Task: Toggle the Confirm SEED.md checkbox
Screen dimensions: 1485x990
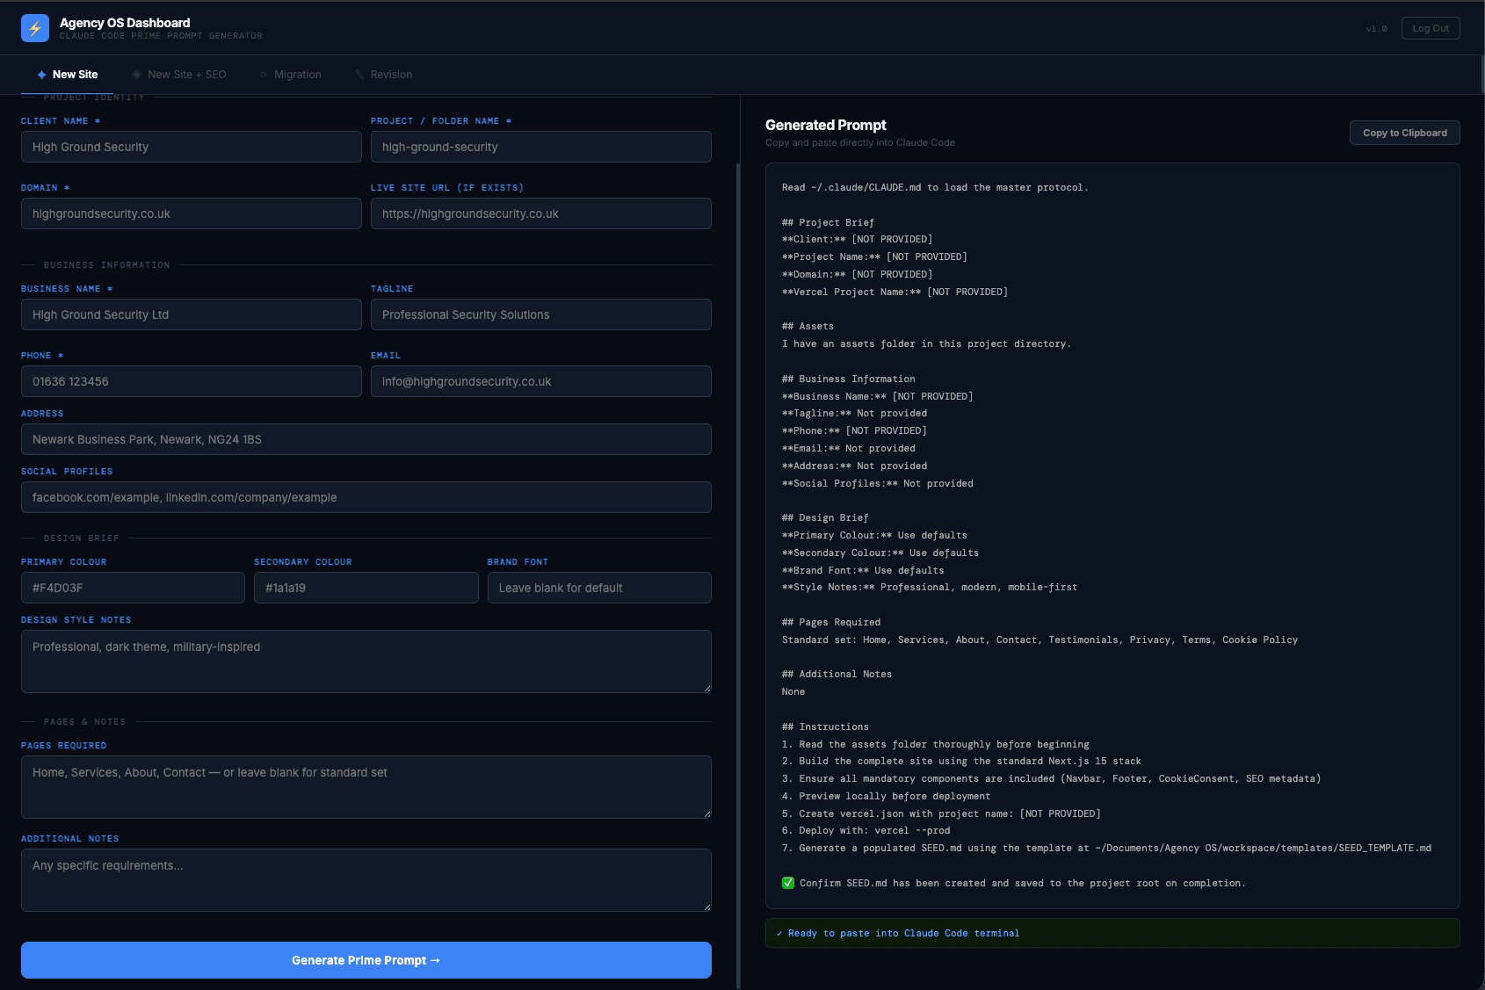Action: coord(788,883)
